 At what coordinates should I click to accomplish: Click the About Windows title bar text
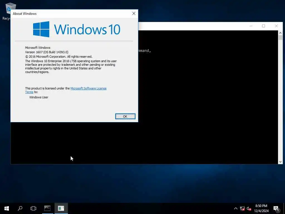pyautogui.click(x=25, y=14)
